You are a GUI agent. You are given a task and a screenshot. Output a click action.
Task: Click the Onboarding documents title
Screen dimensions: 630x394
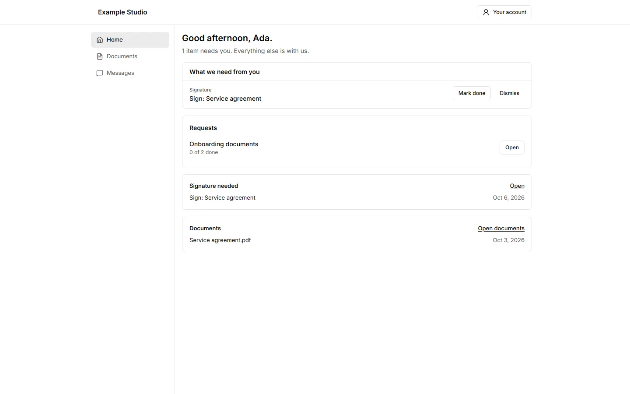click(x=224, y=144)
